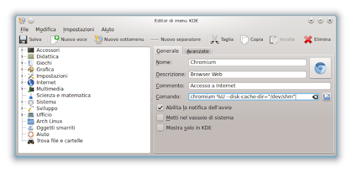Select the Scienza e matematica flask icon

tap(31, 95)
